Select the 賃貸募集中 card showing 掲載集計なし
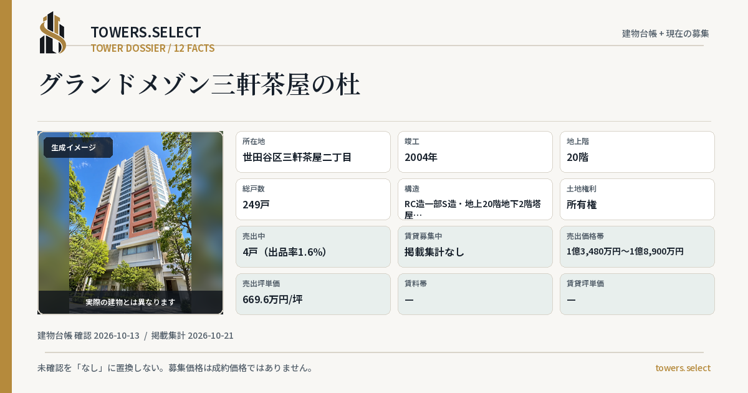Viewport: 748px width, 393px height. pos(475,246)
